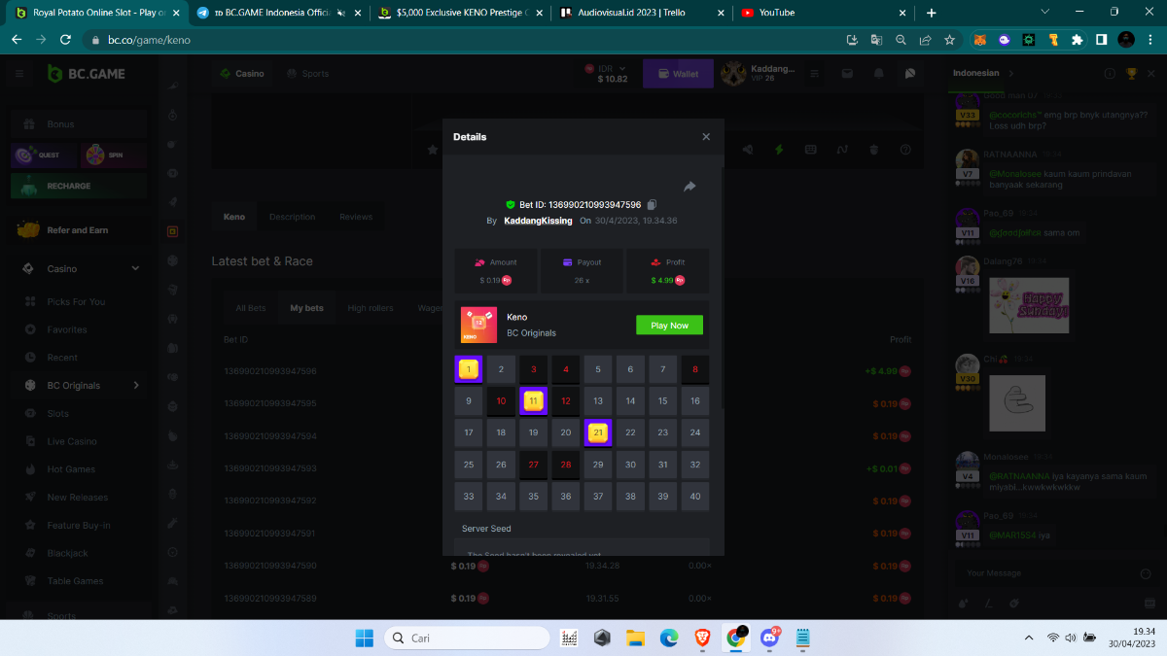Expand the BC Originals submenu arrow
Image resolution: width=1167 pixels, height=656 pixels.
[136, 386]
